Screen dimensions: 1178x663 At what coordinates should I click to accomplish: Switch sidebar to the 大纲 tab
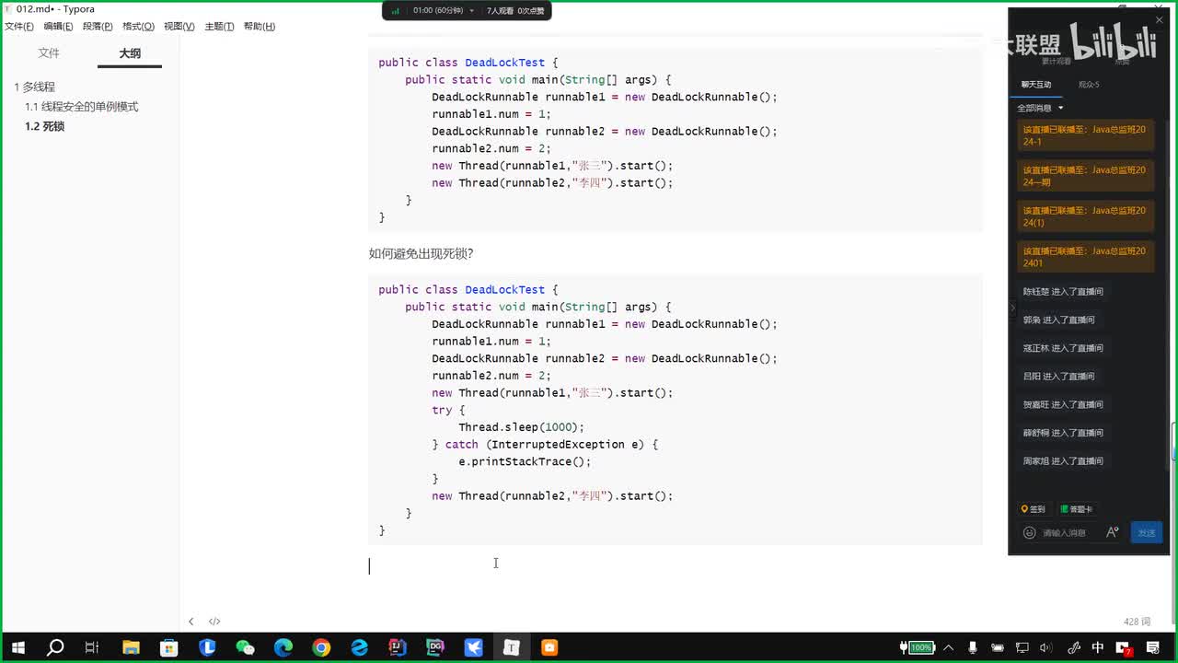click(x=130, y=53)
